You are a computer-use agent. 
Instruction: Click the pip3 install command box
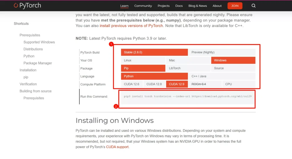tap(187, 97)
